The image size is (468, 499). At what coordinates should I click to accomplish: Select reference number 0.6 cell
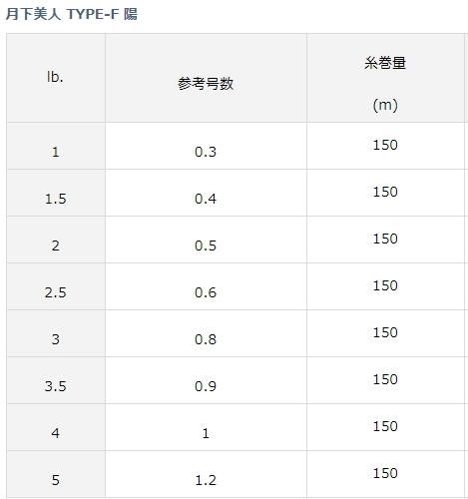pos(206,286)
